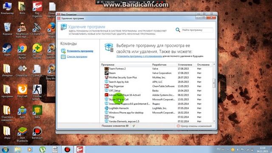
Task: Select the CRT_Setup row
Action: pos(156,91)
